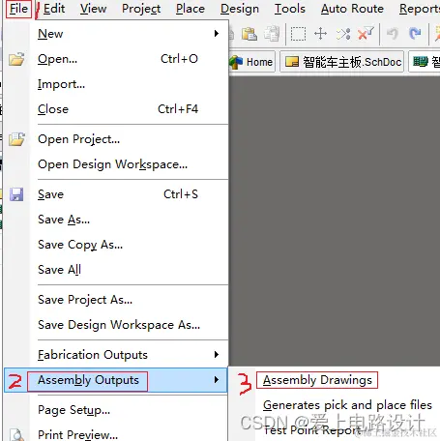Image resolution: width=440 pixels, height=441 pixels.
Task: Select Save Copy As... entry
Action: click(129, 245)
